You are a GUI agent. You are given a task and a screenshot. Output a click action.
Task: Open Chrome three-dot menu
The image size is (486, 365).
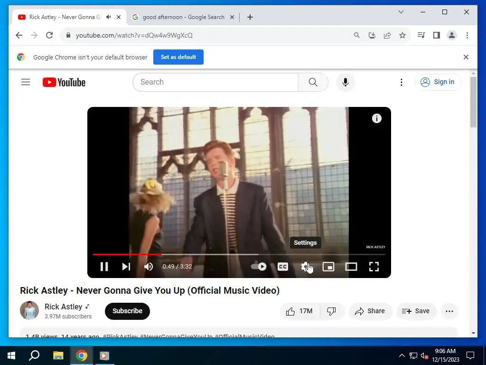tap(467, 35)
